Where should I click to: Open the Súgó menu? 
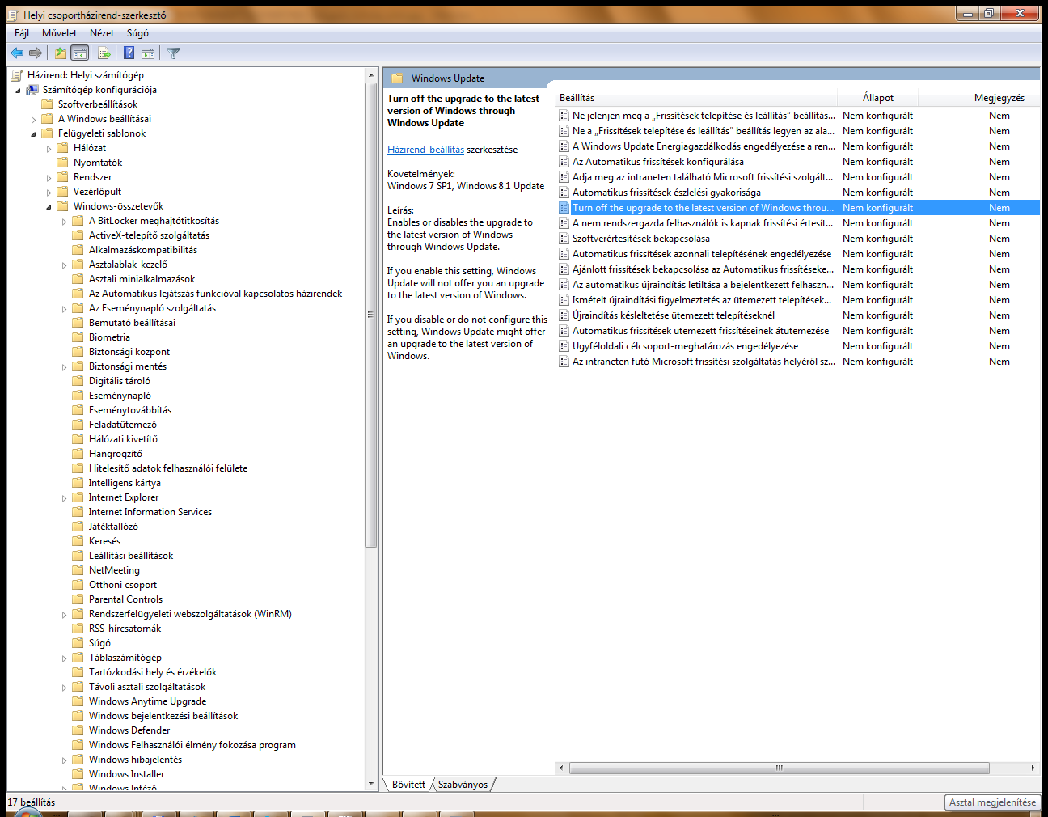[x=137, y=33]
